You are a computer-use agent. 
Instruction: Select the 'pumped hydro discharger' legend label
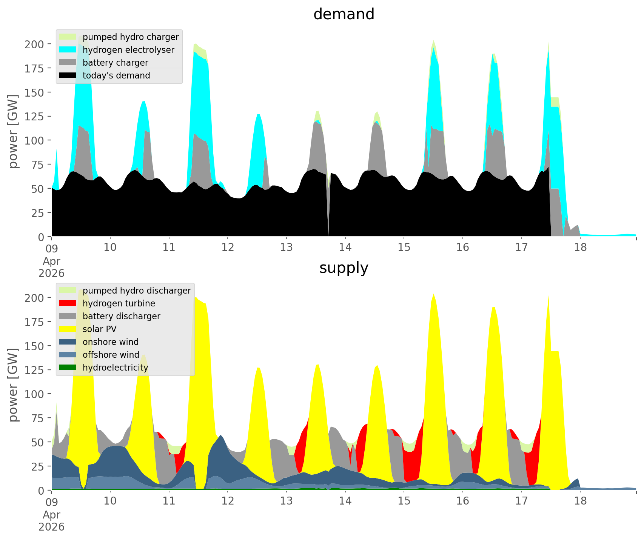[137, 291]
